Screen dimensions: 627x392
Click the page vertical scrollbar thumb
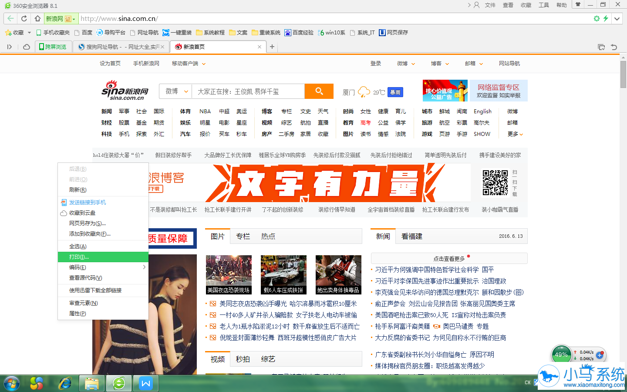pyautogui.click(x=624, y=74)
